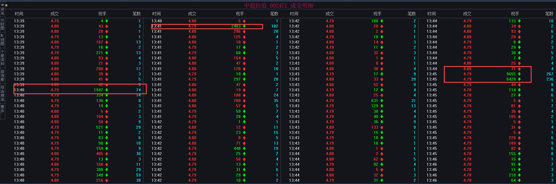Click the trade count value 102
This screenshot has width=556, height=184.
[275, 26]
